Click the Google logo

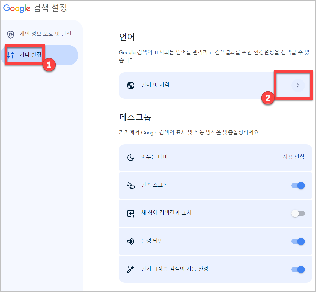click(x=17, y=8)
